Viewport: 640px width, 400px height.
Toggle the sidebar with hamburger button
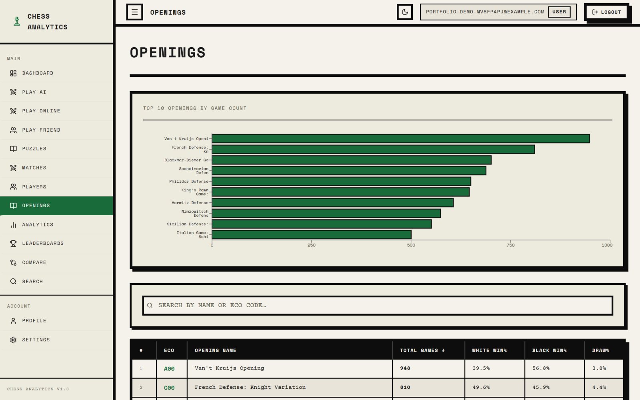tap(135, 12)
